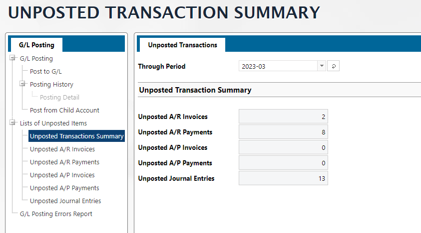
Task: Select Unposted Transactions Summary in tree
Action: 76,136
